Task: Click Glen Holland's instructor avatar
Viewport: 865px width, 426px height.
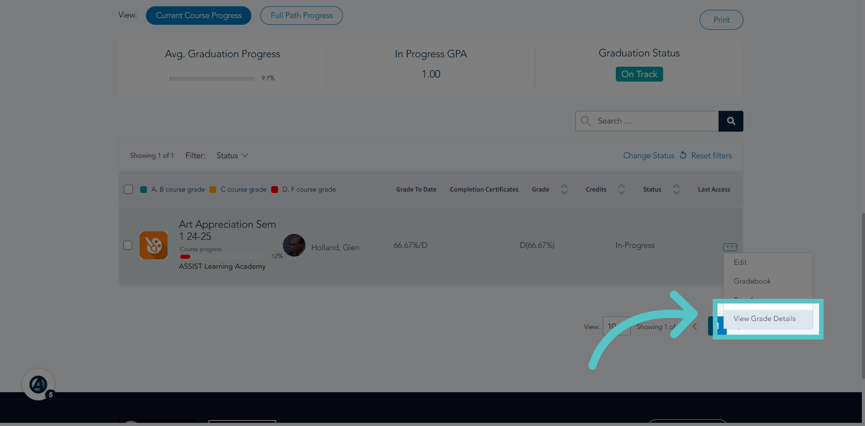Action: [x=294, y=245]
